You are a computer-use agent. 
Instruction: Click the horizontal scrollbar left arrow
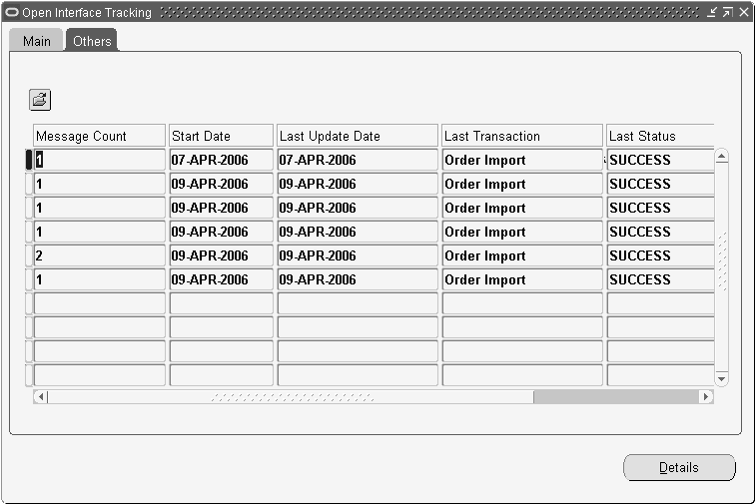[x=40, y=396]
